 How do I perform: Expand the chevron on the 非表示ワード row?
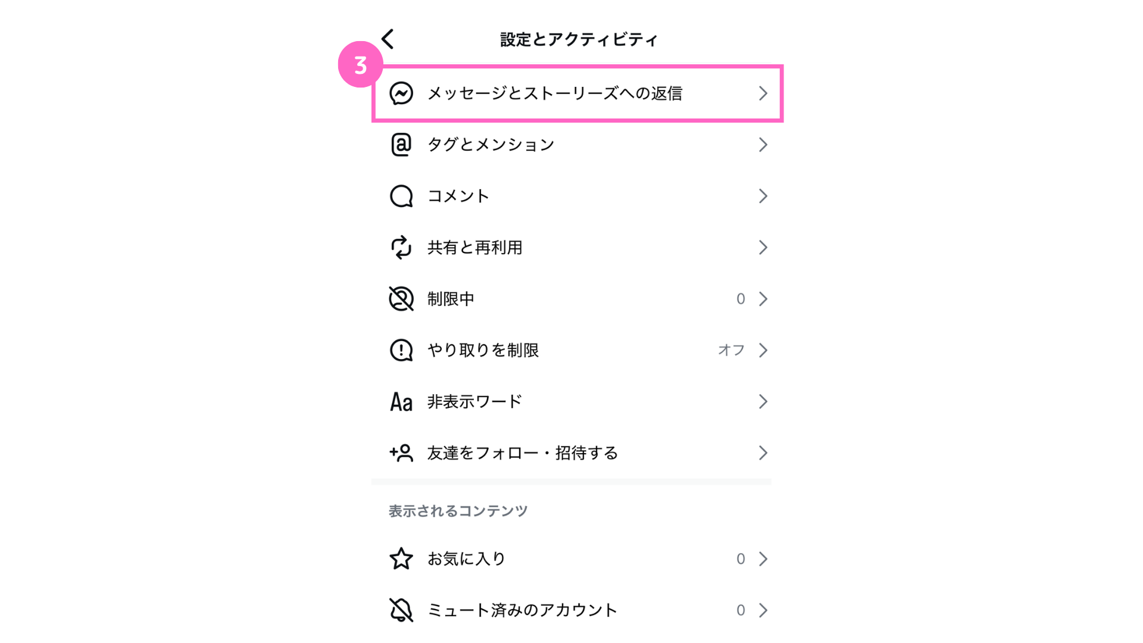pyautogui.click(x=763, y=402)
